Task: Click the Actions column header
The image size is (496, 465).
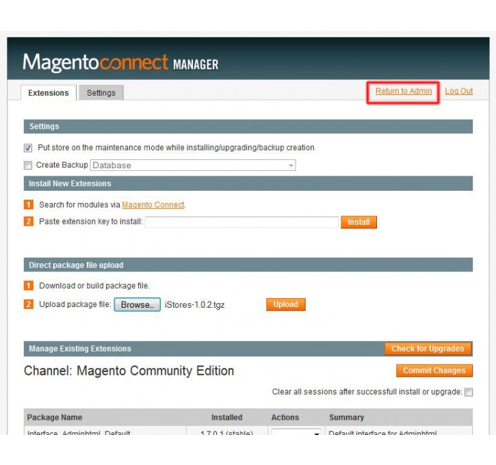Action: pyautogui.click(x=285, y=417)
